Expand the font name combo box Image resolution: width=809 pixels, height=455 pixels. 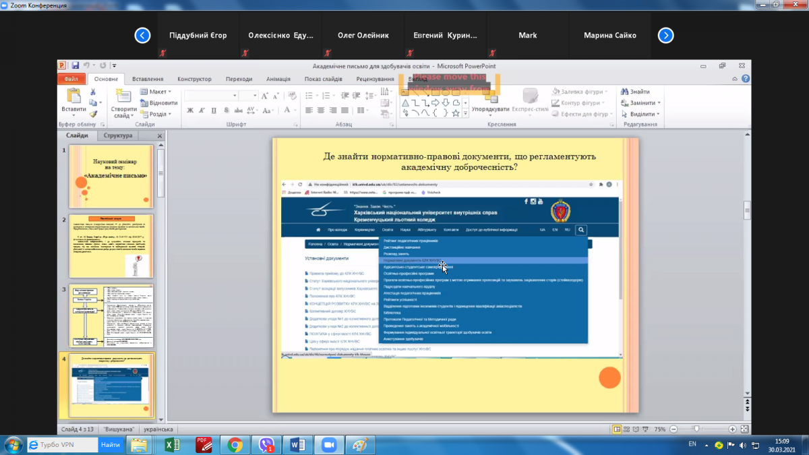tap(234, 96)
